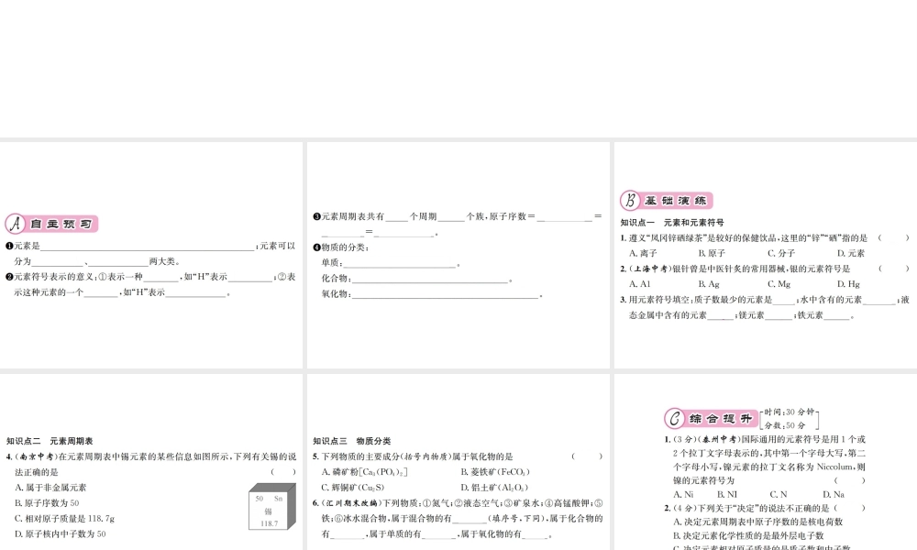This screenshot has height=550, width=917.
Task: Select option B. 菱铁矿(FeCO₃)
Action: (x=495, y=472)
